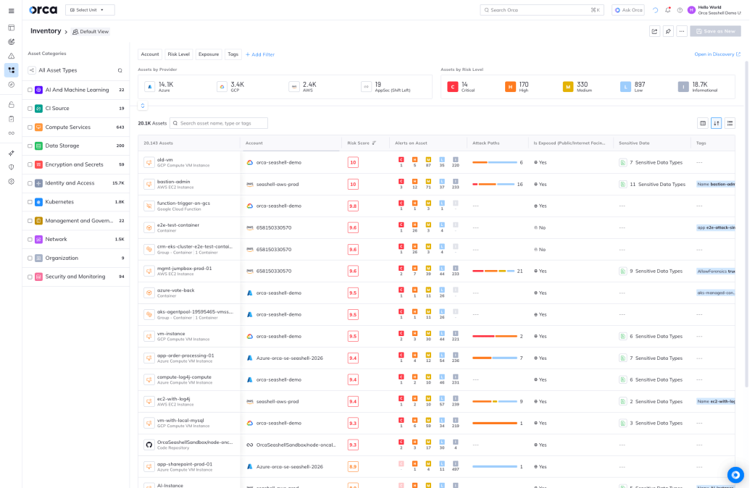This screenshot has width=755, height=488.
Task: Sort by Account column header
Action: pos(254,143)
